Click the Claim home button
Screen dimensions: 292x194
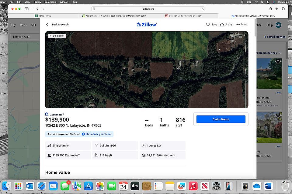pos(221,119)
